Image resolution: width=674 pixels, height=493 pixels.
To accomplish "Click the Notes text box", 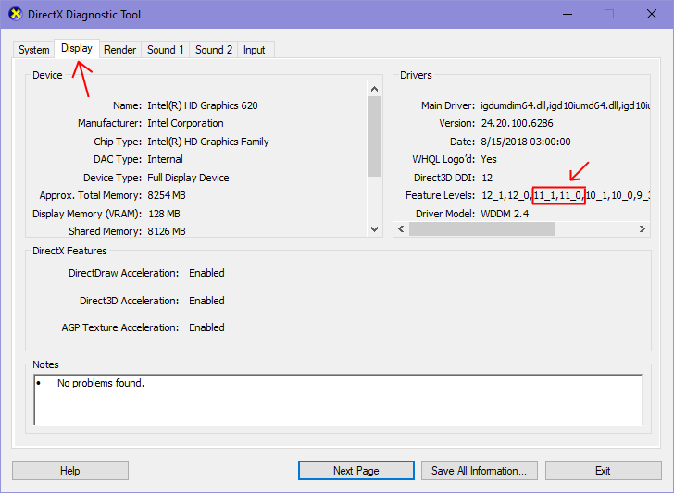I will tap(338, 400).
